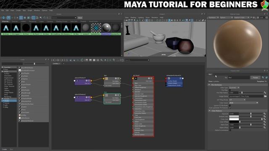Set nodes to full view mode icon
This screenshot has height=151, width=269.
[x=94, y=60]
